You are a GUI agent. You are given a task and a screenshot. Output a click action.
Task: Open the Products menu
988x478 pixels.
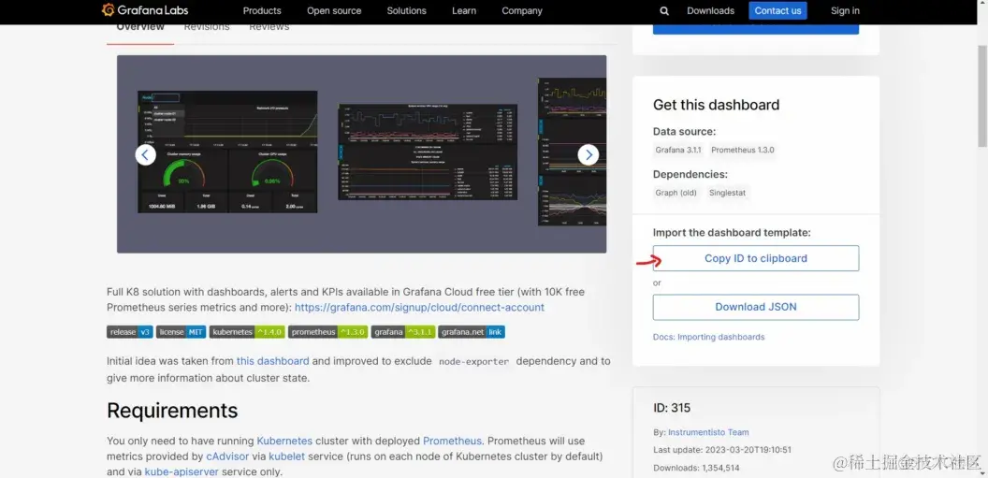(262, 10)
